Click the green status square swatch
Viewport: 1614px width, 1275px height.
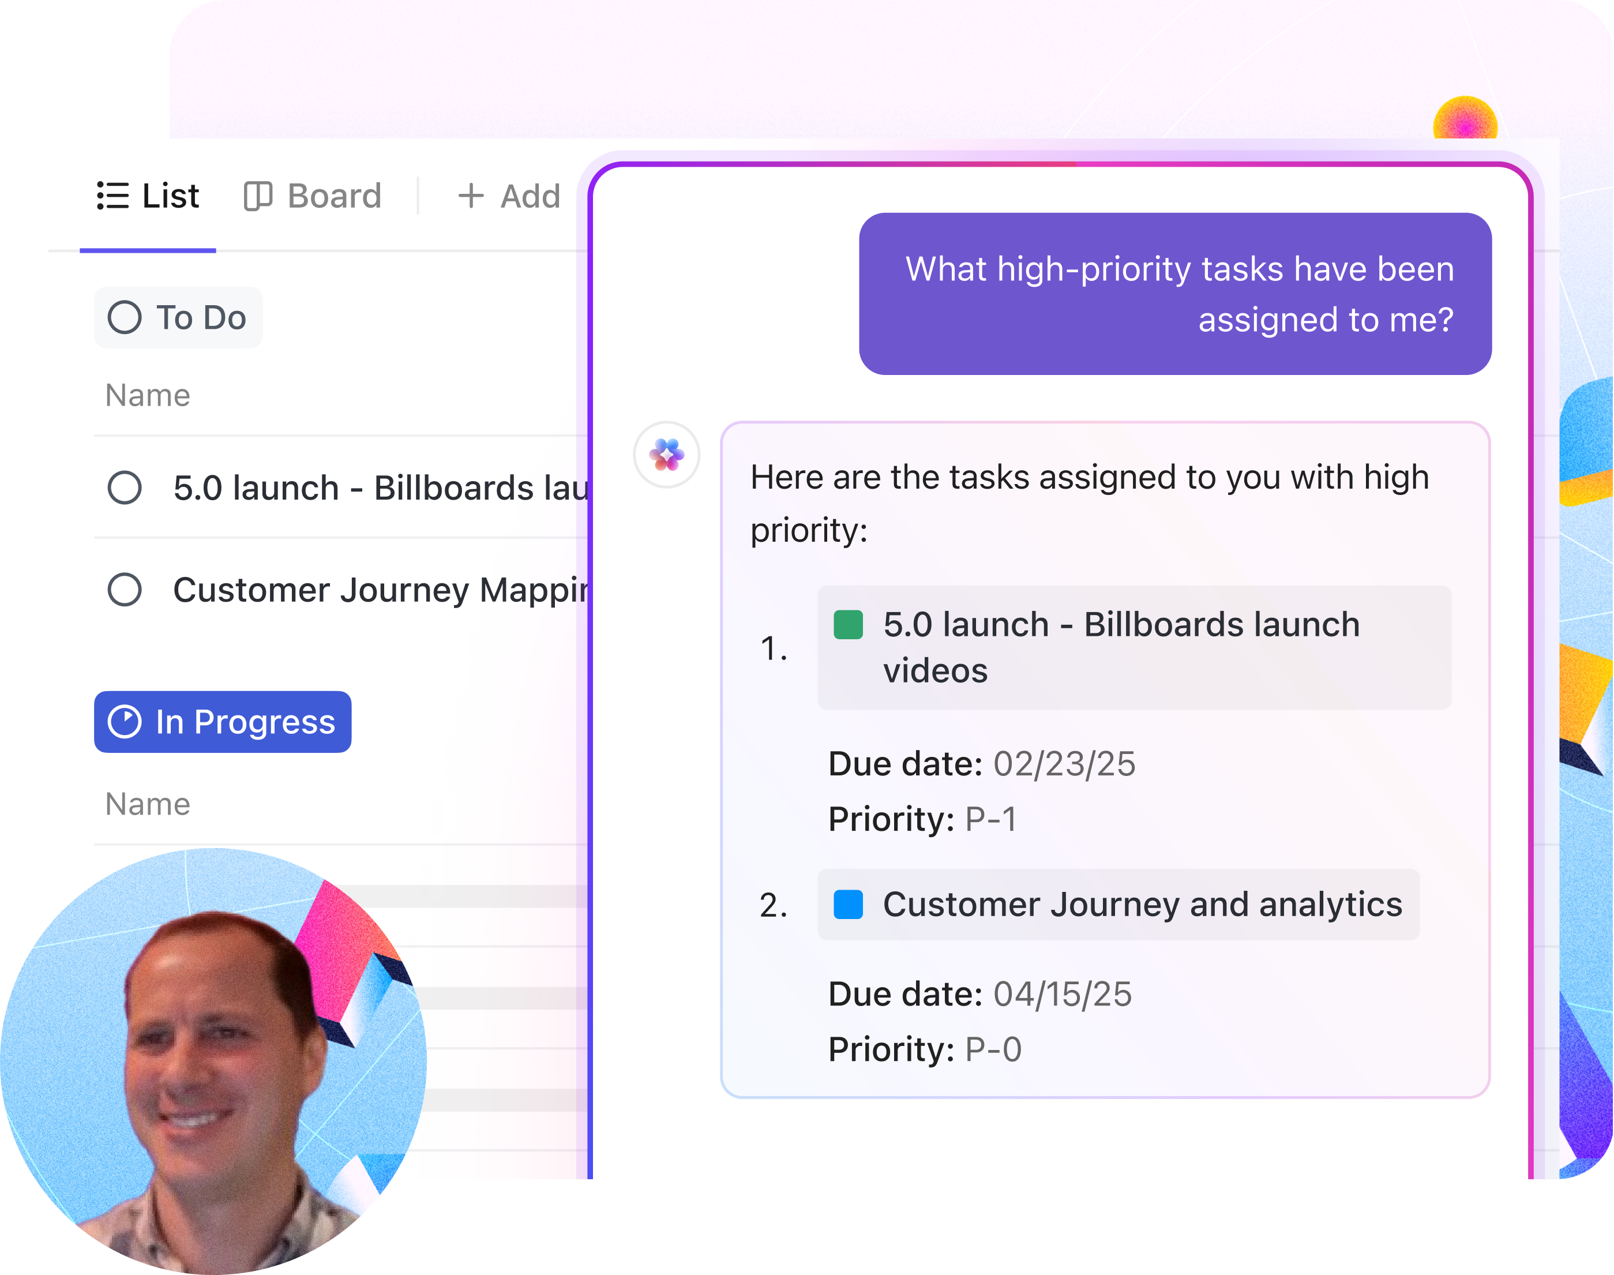point(847,625)
